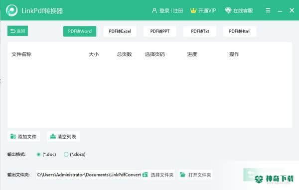Minimize the LinkPdf window
This screenshot has height=190, width=299.
(280, 11)
